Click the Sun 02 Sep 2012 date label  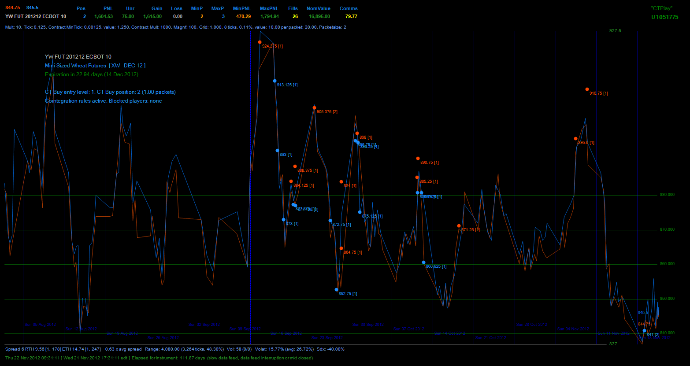[x=204, y=324]
